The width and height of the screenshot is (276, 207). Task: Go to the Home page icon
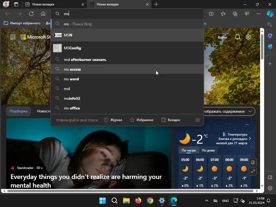[x=43, y=14]
